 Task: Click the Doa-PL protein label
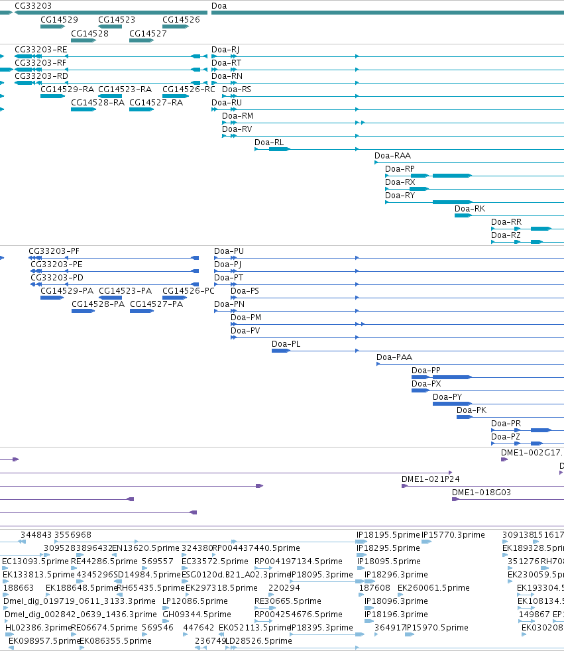286,344
